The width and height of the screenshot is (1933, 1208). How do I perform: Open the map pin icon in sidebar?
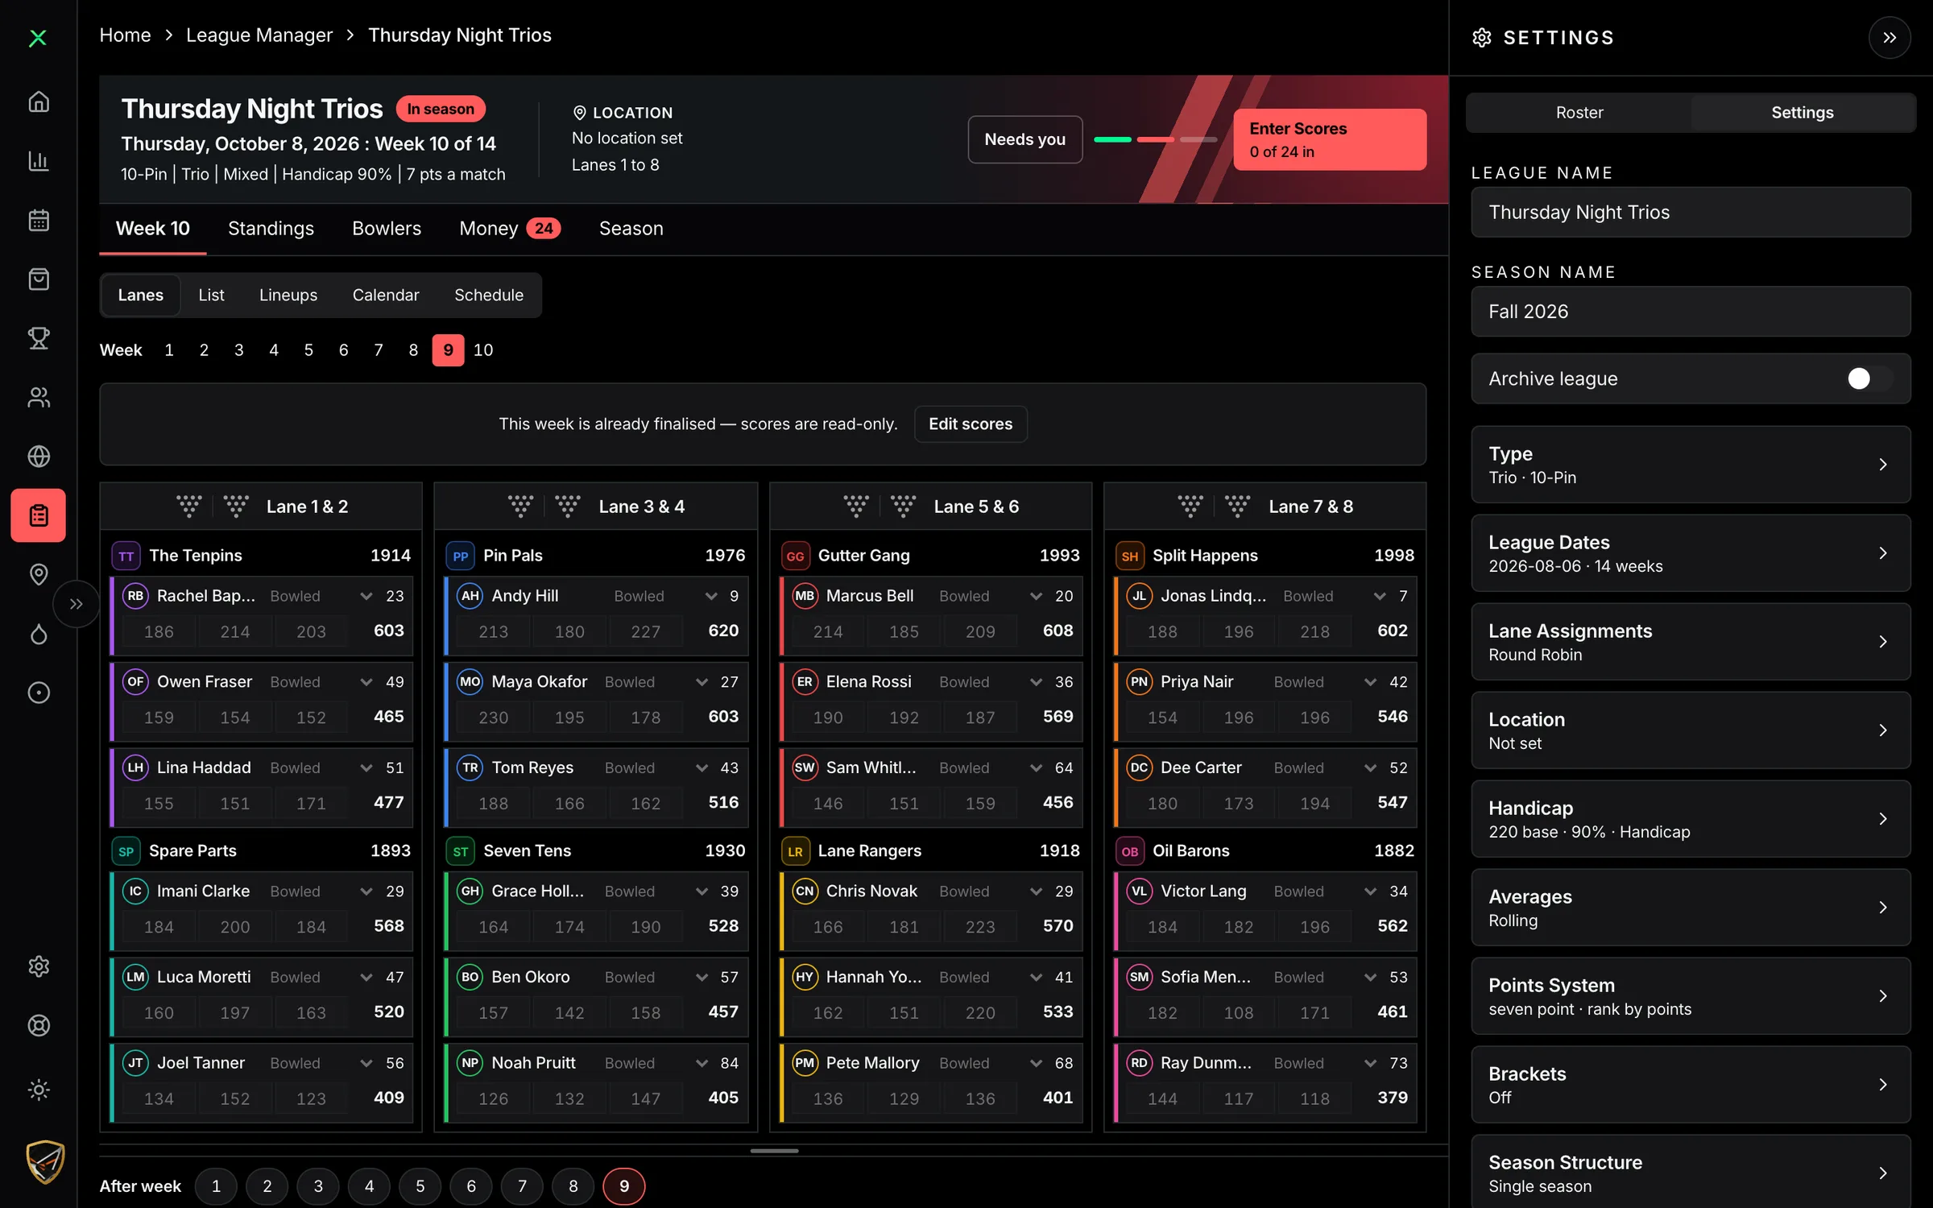[39, 574]
